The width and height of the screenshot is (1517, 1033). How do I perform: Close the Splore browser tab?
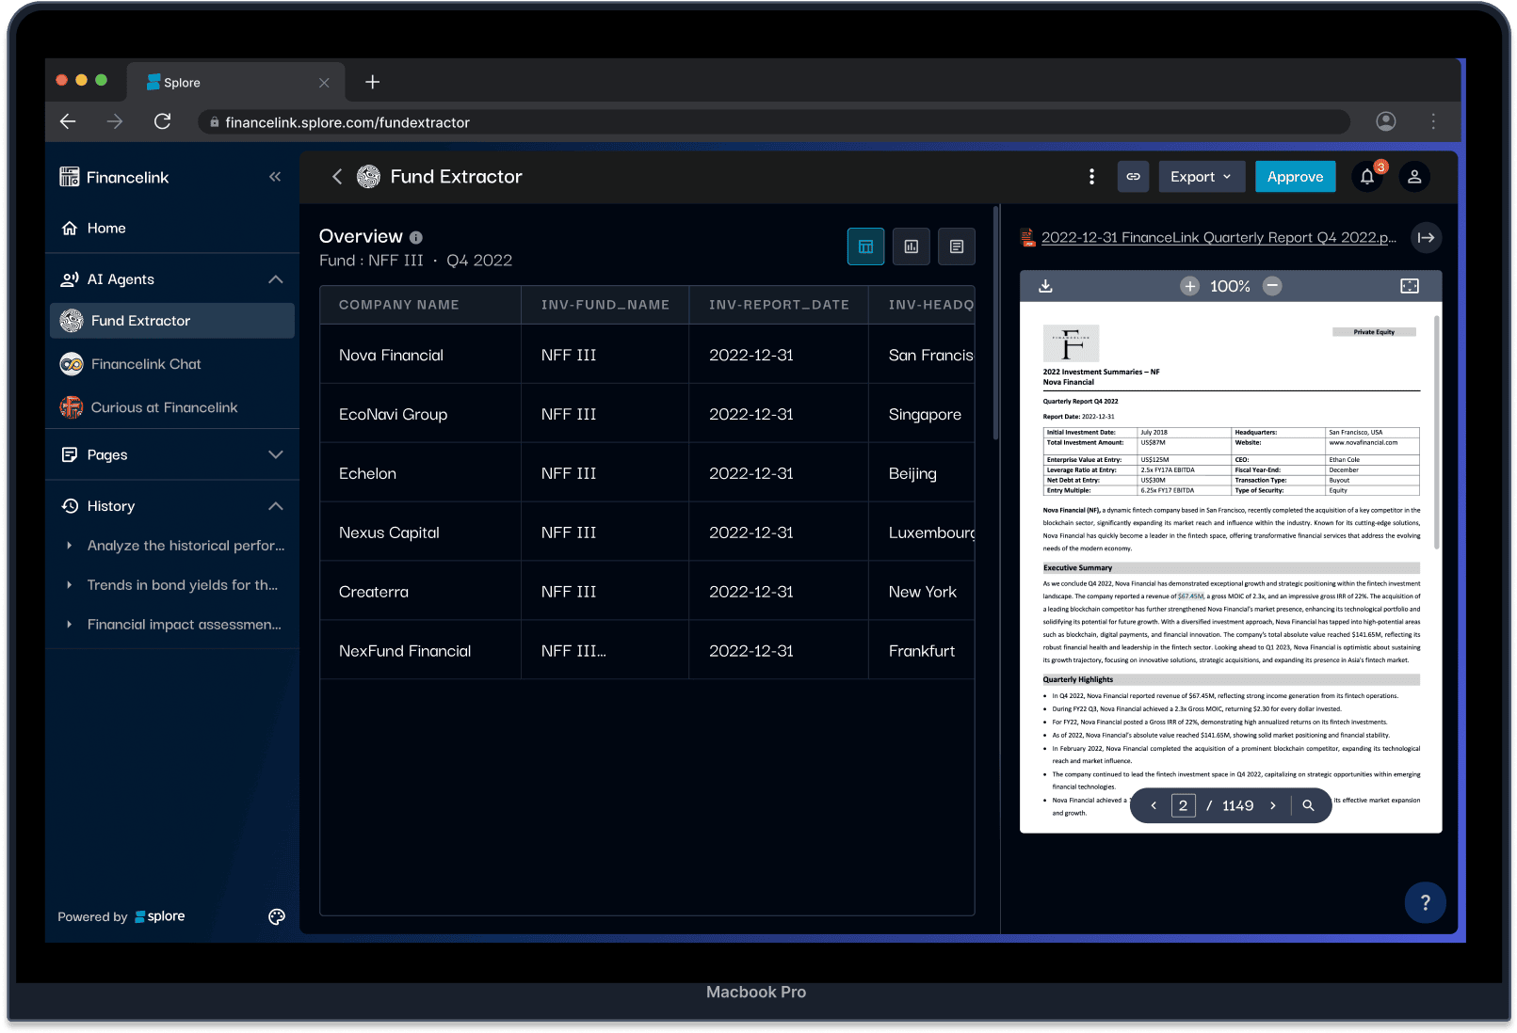[324, 83]
